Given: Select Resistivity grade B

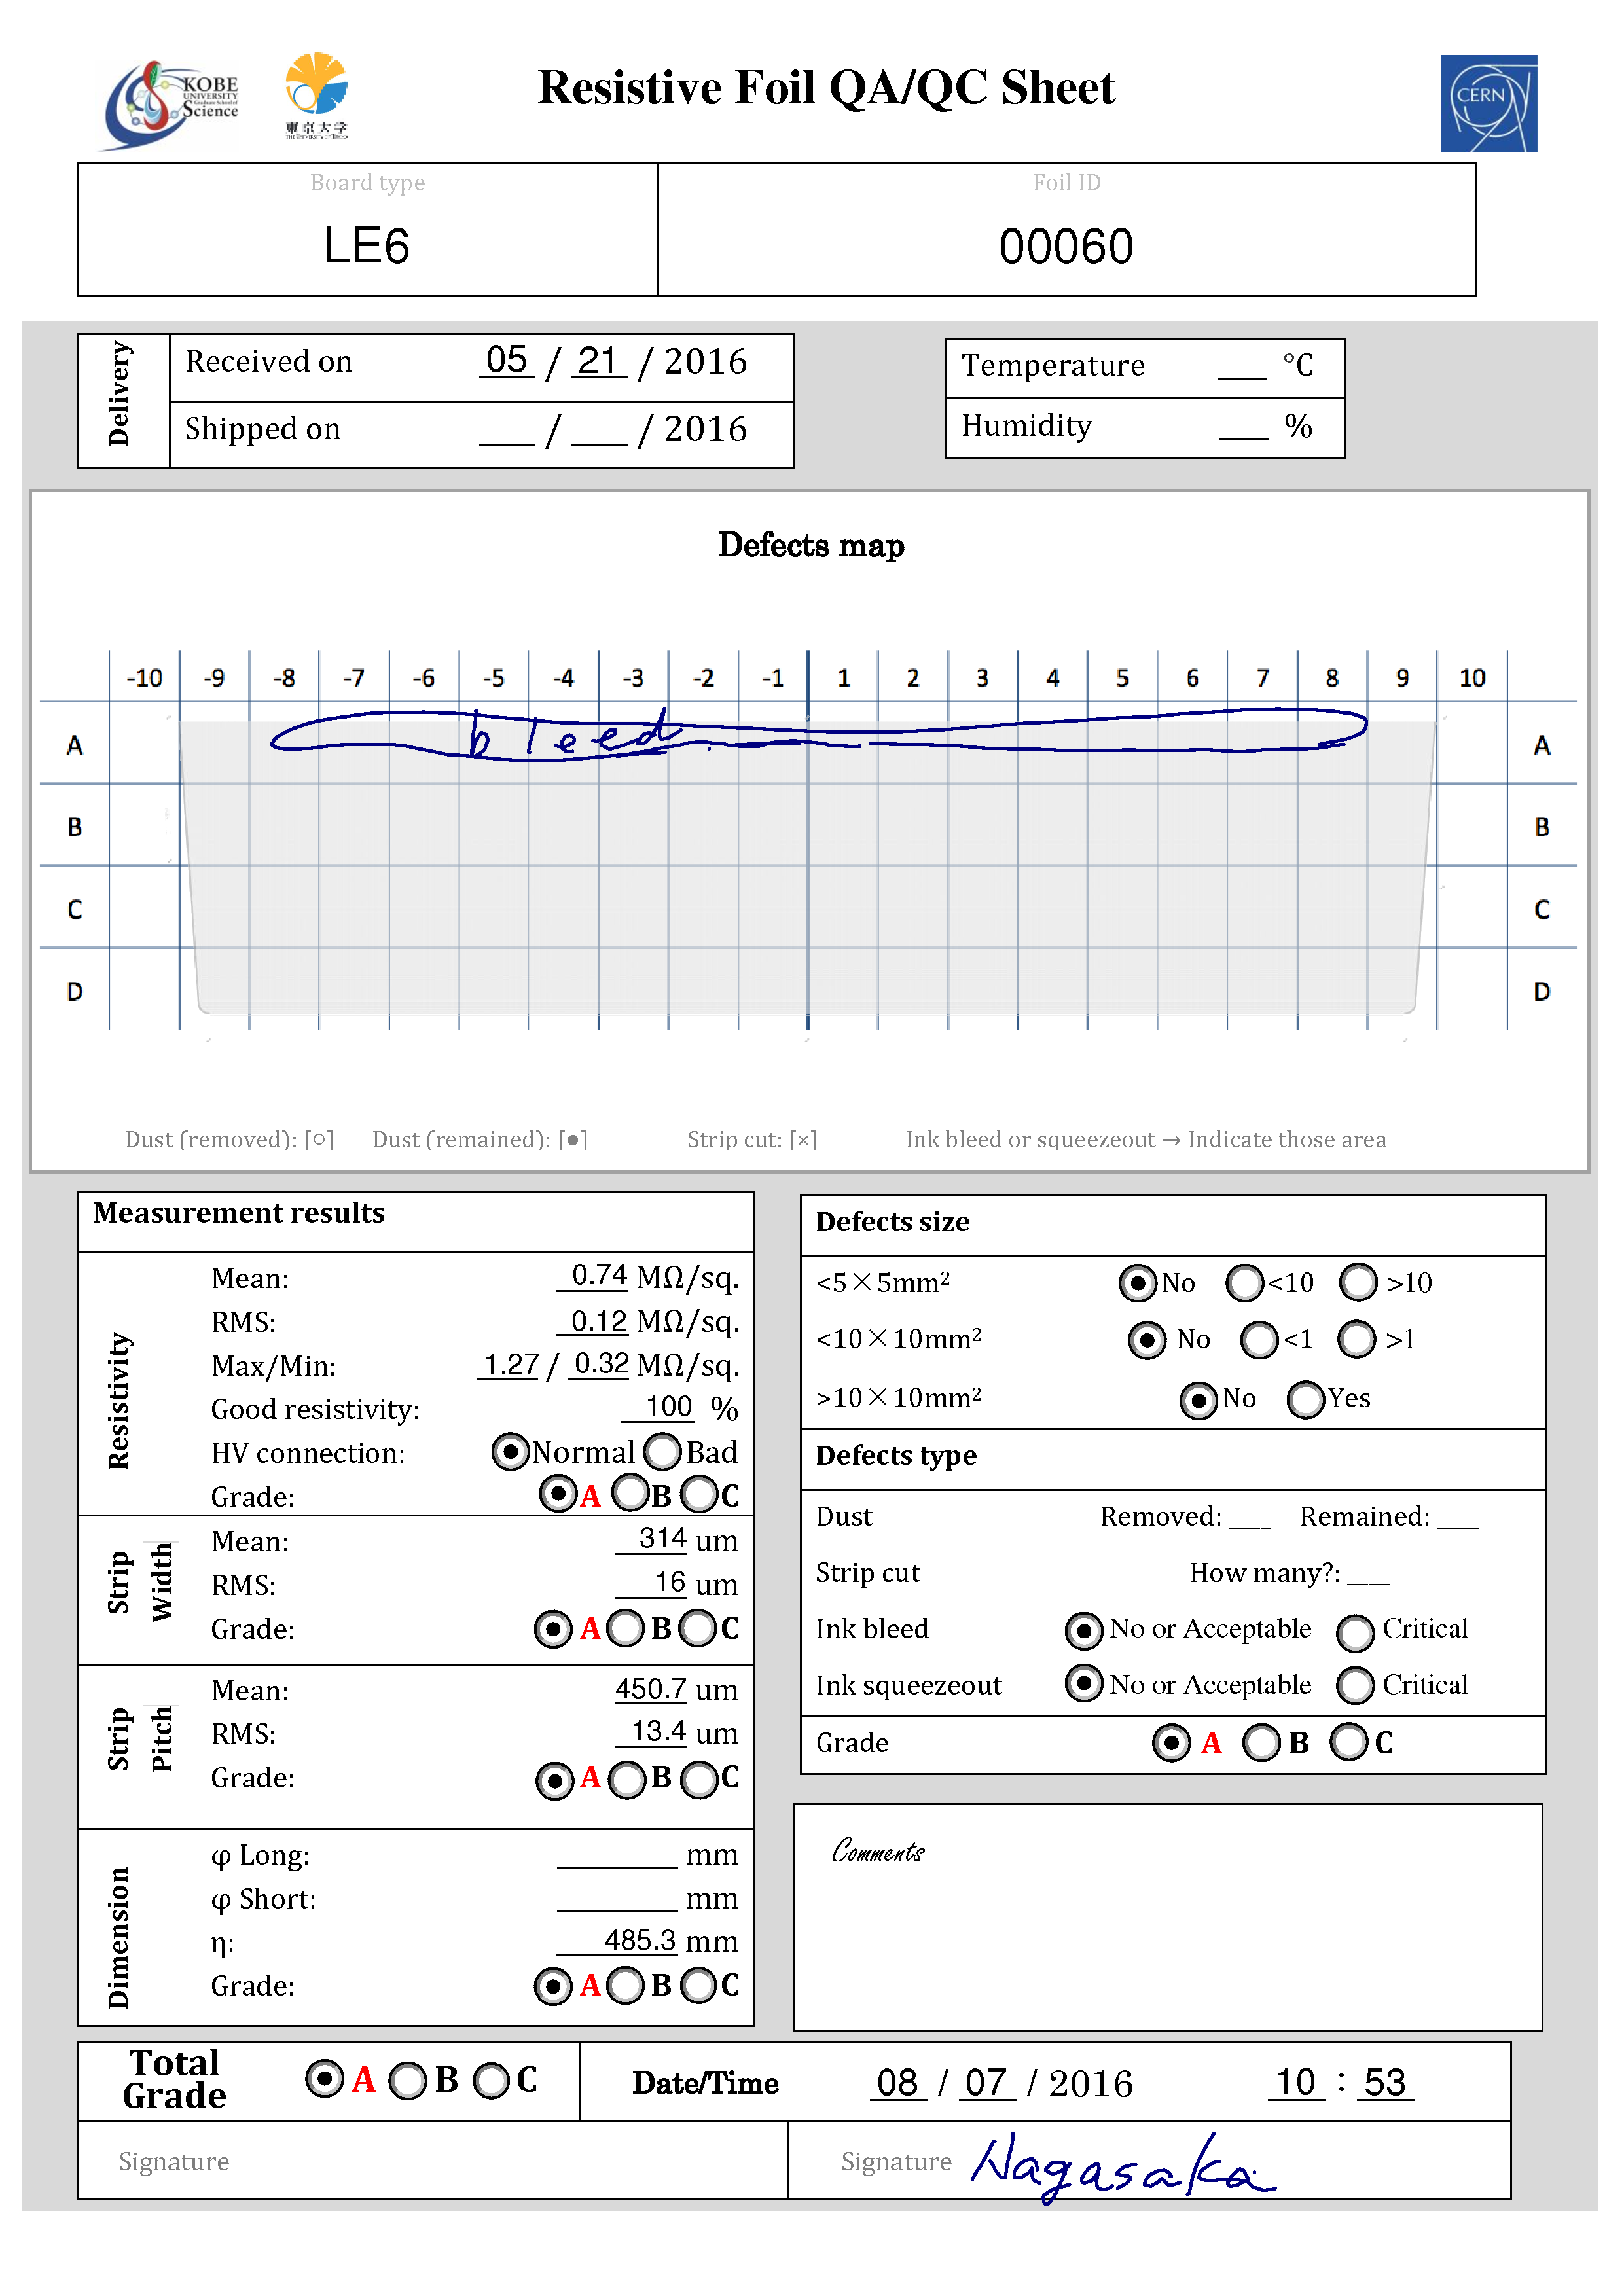Looking at the screenshot, I should pos(630,1494).
